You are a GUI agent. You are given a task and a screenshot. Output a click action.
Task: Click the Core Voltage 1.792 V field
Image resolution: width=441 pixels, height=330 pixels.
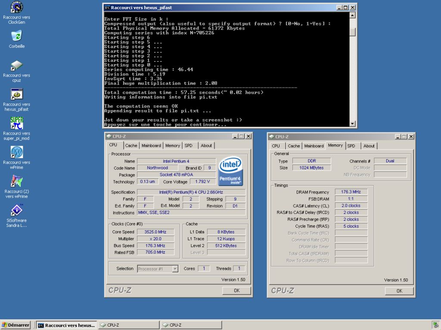click(x=202, y=182)
